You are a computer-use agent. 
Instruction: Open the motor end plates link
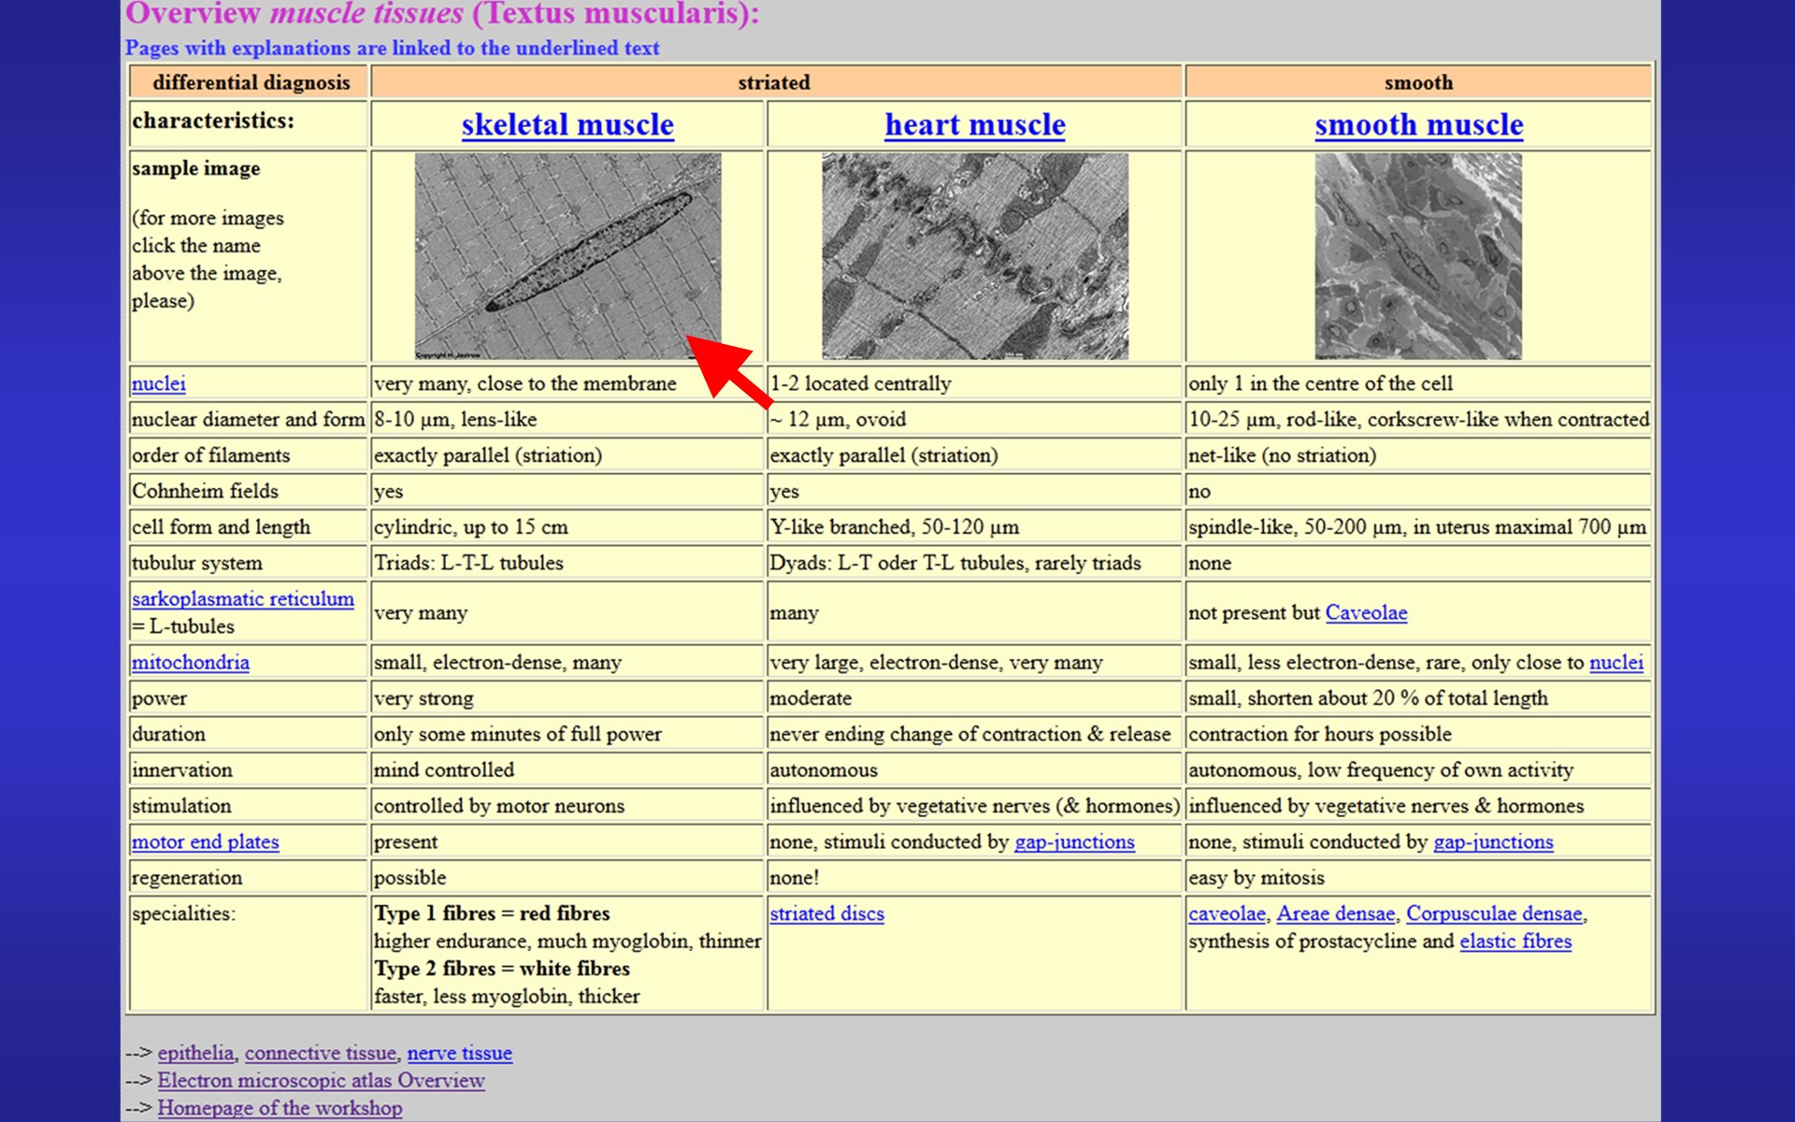coord(206,841)
